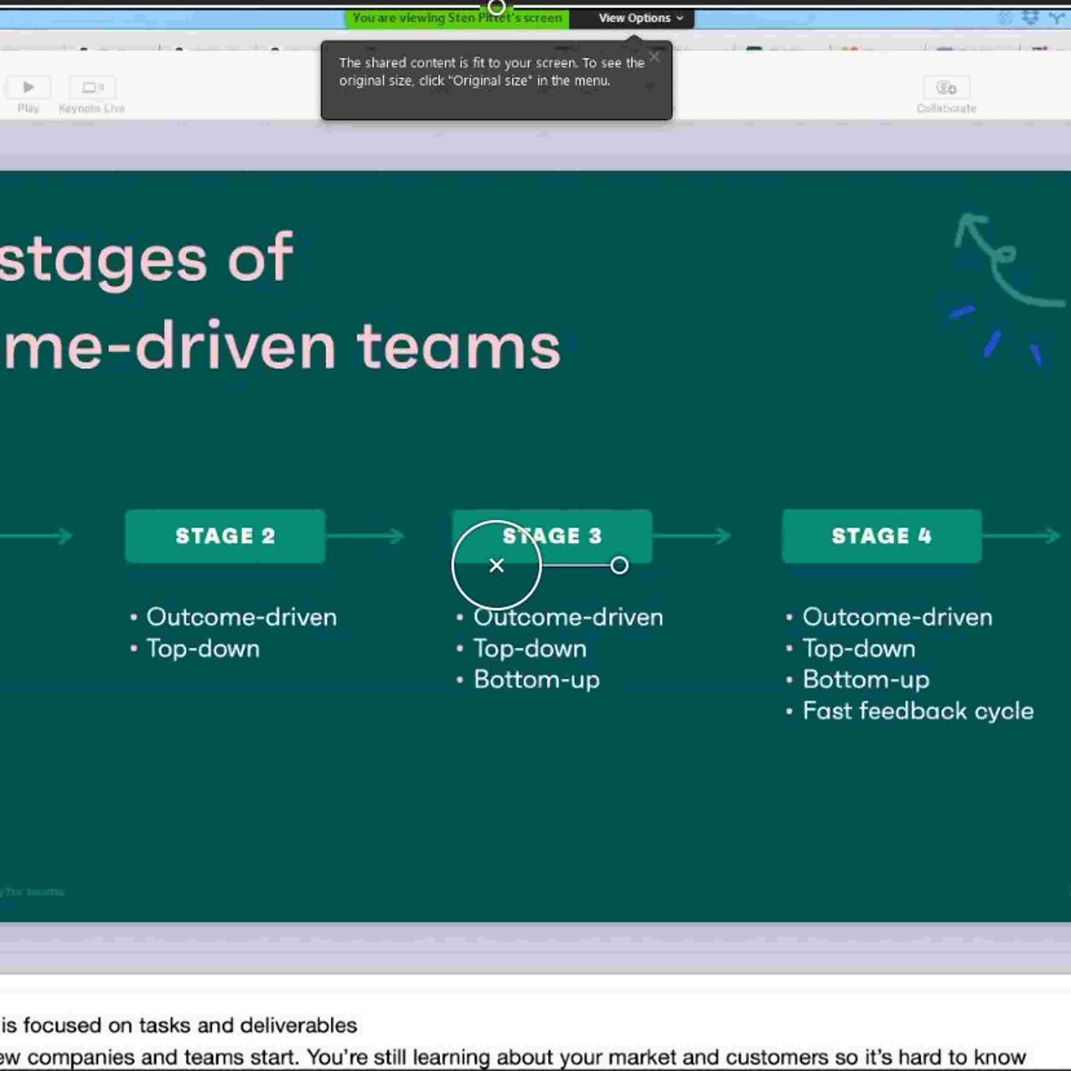Select the STAGE 4 box

point(881,536)
